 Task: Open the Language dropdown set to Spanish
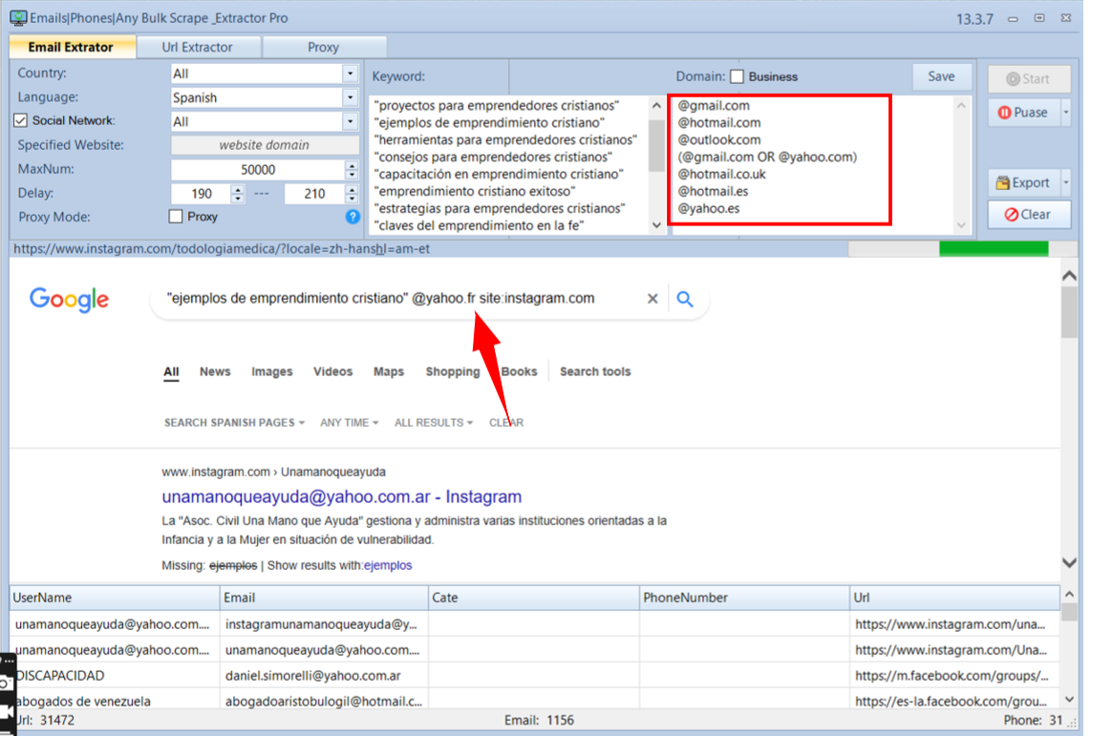(350, 97)
